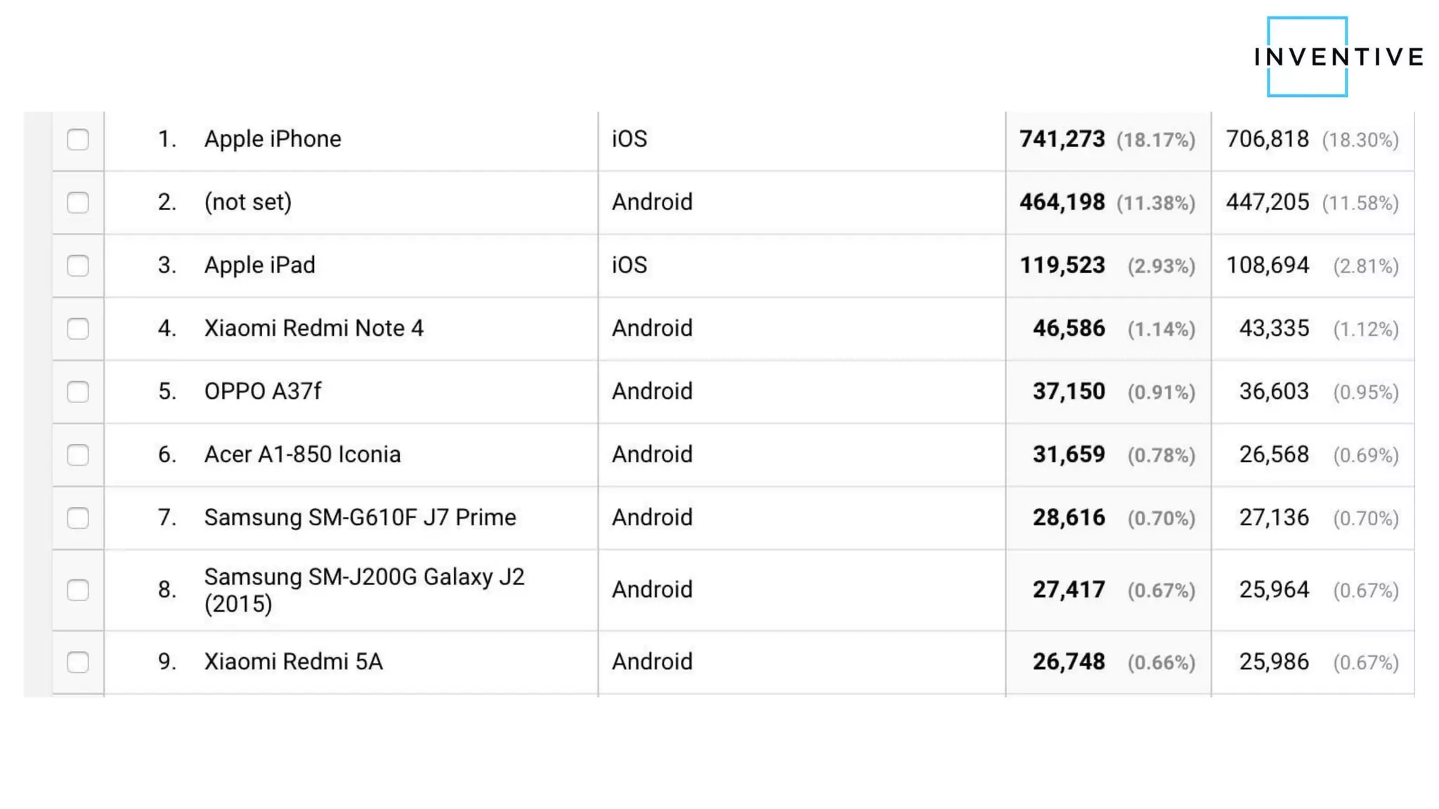Viewport: 1439px width, 809px height.
Task: Open the Apple iPad device entry
Action: [259, 265]
